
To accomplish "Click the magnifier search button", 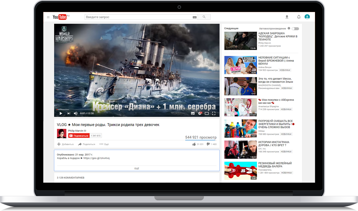I will click(x=204, y=17).
